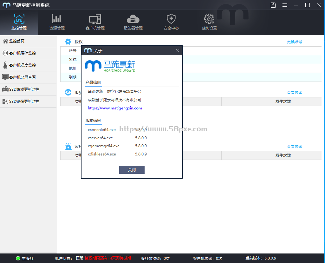Select 客户机温度监控 in the sidebar
The width and height of the screenshot is (325, 263).
[x=28, y=65]
